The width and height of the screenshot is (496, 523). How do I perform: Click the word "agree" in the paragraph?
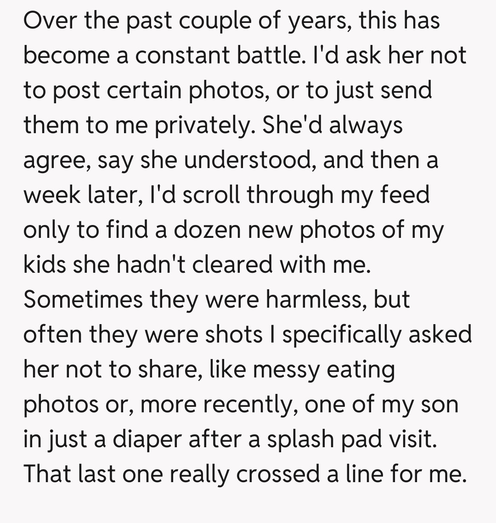click(x=54, y=160)
